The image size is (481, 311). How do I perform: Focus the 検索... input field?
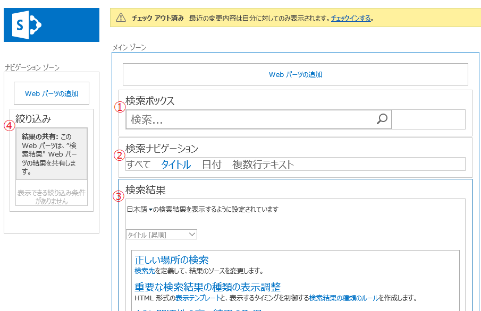(x=250, y=120)
